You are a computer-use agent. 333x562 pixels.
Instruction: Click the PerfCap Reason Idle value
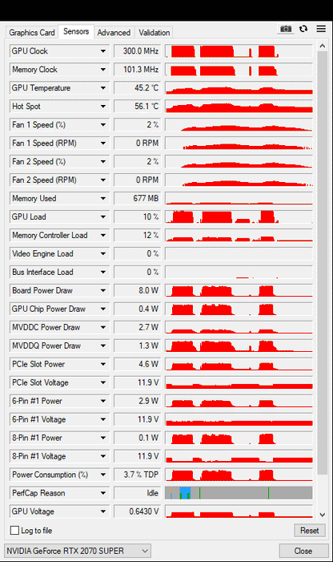pyautogui.click(x=138, y=493)
